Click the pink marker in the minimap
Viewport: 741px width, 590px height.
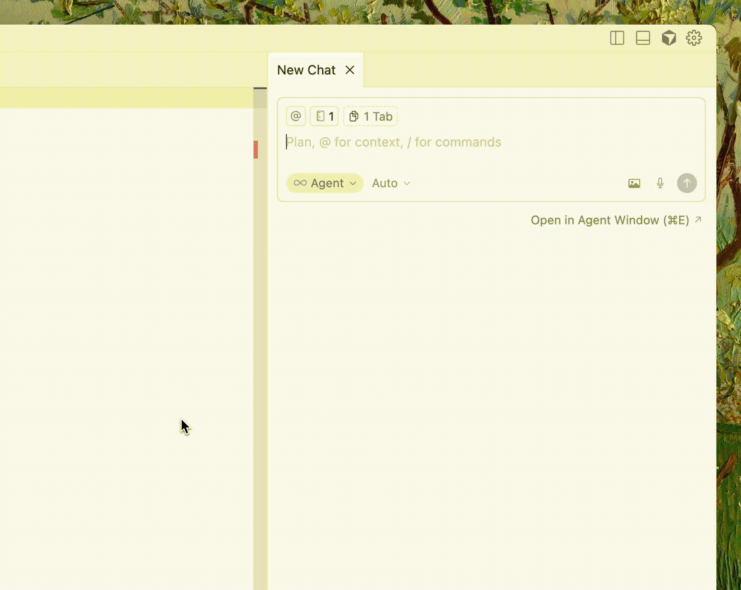pos(256,149)
